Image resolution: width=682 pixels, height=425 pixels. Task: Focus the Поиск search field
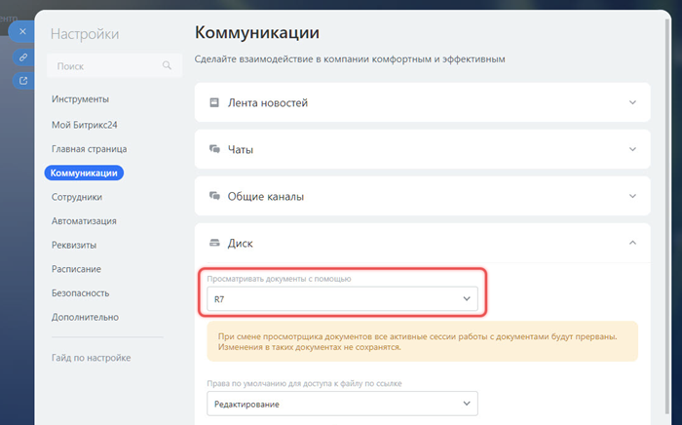point(114,65)
